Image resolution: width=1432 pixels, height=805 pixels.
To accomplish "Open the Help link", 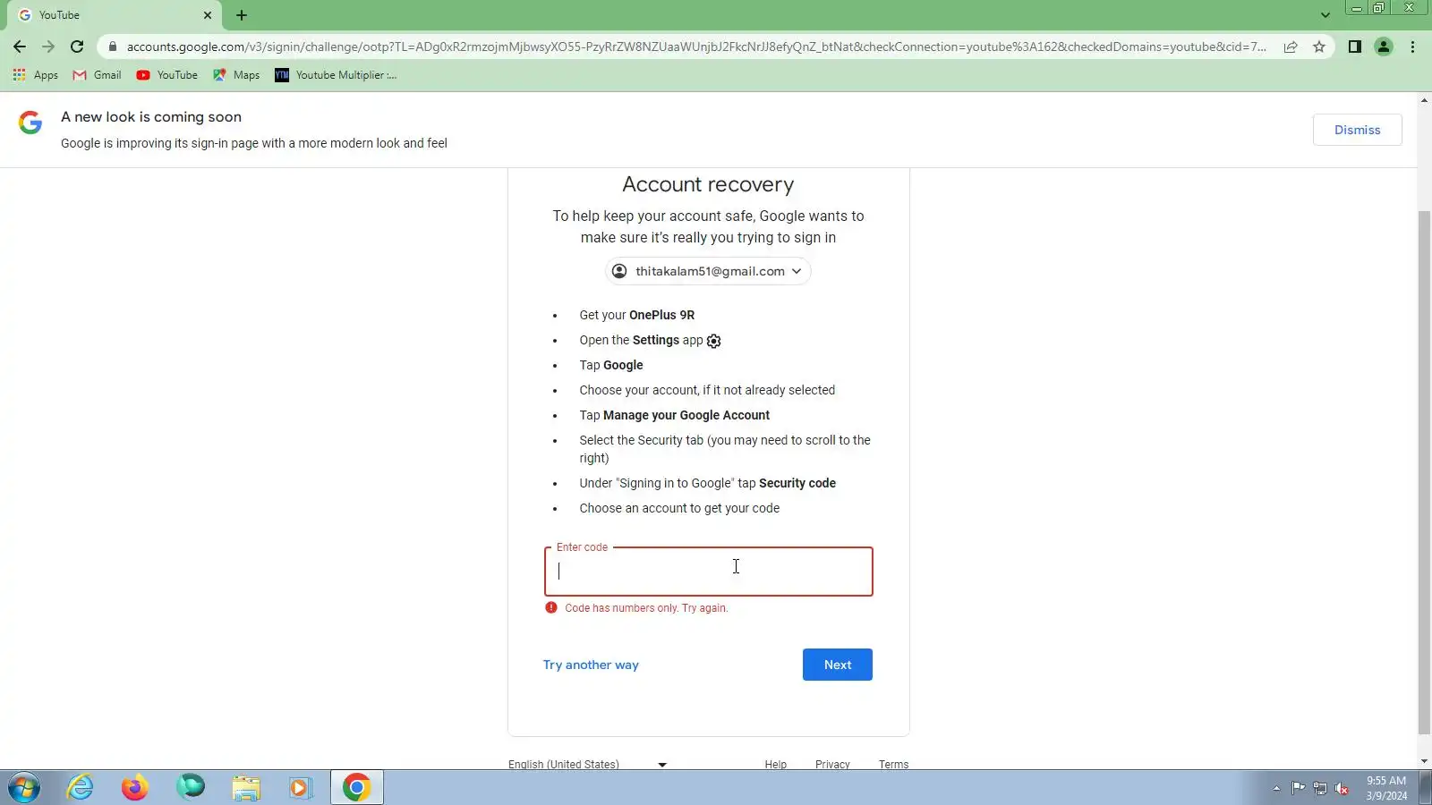I will click(775, 764).
